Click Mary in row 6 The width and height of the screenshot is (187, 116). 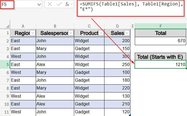coord(55,72)
